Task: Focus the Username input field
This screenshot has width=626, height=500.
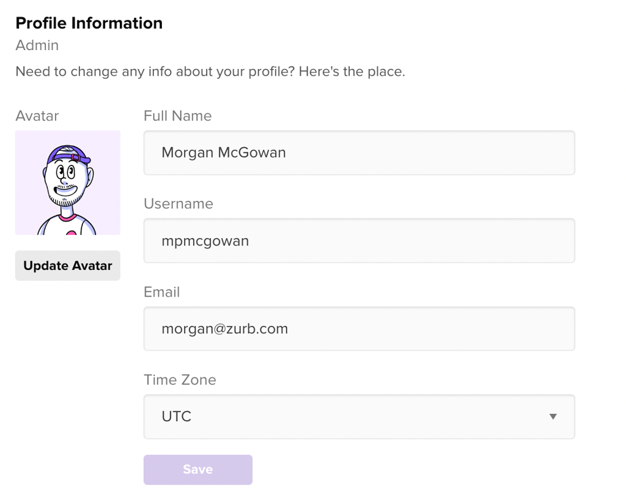Action: click(x=359, y=241)
